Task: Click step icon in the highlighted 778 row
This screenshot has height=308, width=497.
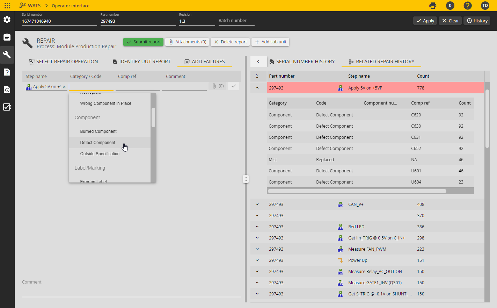Action: click(x=341, y=88)
